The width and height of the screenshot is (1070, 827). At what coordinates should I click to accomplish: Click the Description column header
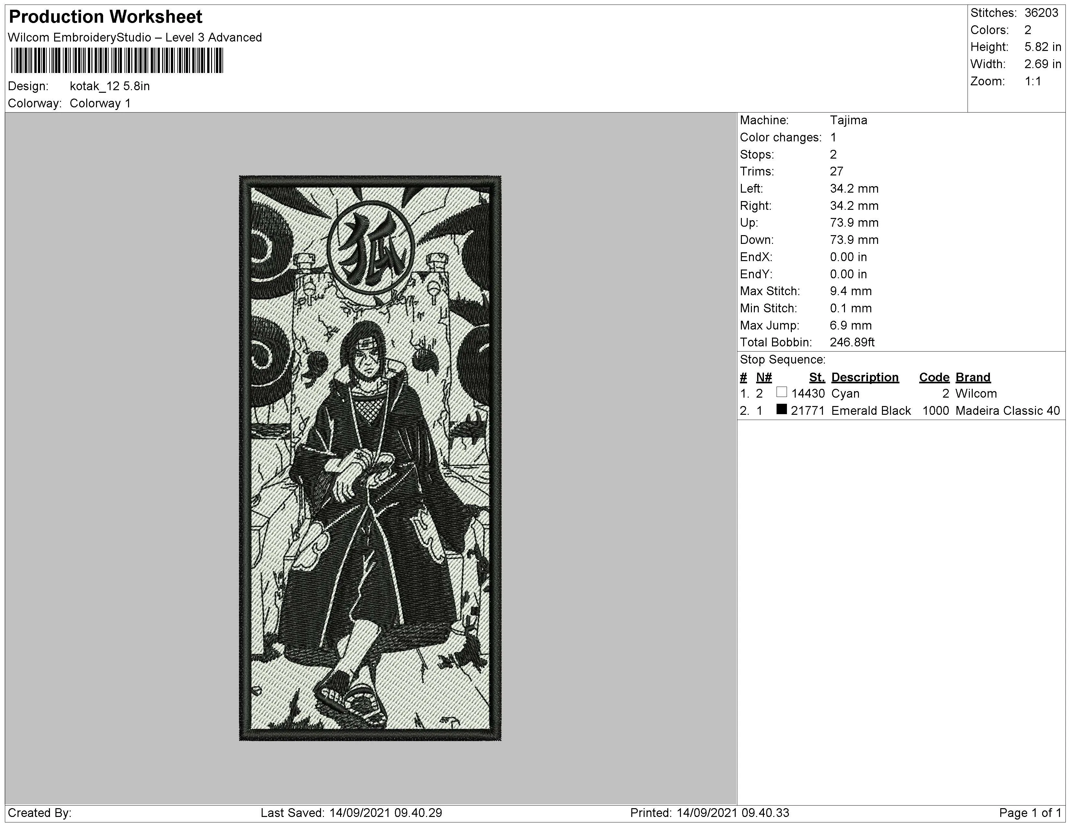865,378
